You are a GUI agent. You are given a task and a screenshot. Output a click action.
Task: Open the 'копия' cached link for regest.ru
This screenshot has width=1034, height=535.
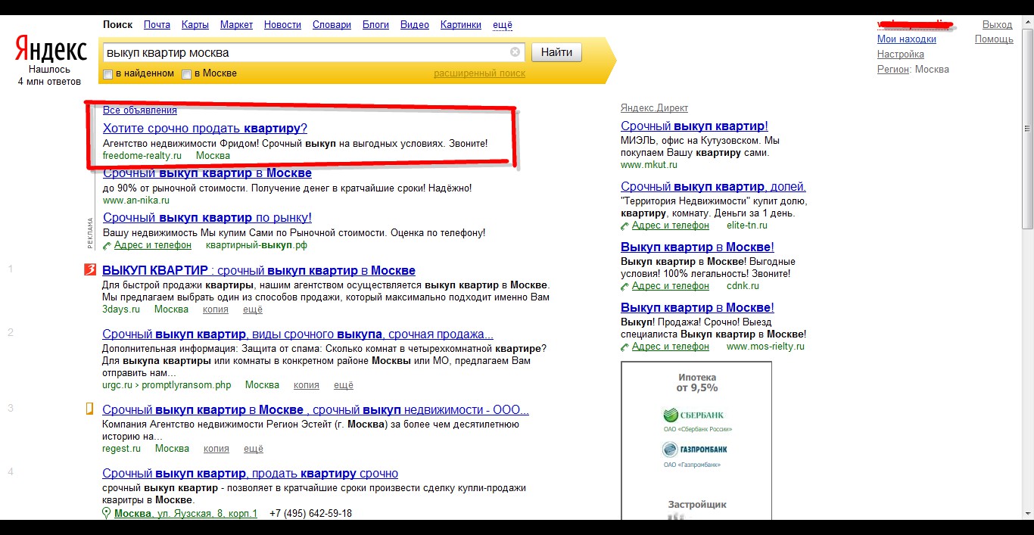coord(216,449)
